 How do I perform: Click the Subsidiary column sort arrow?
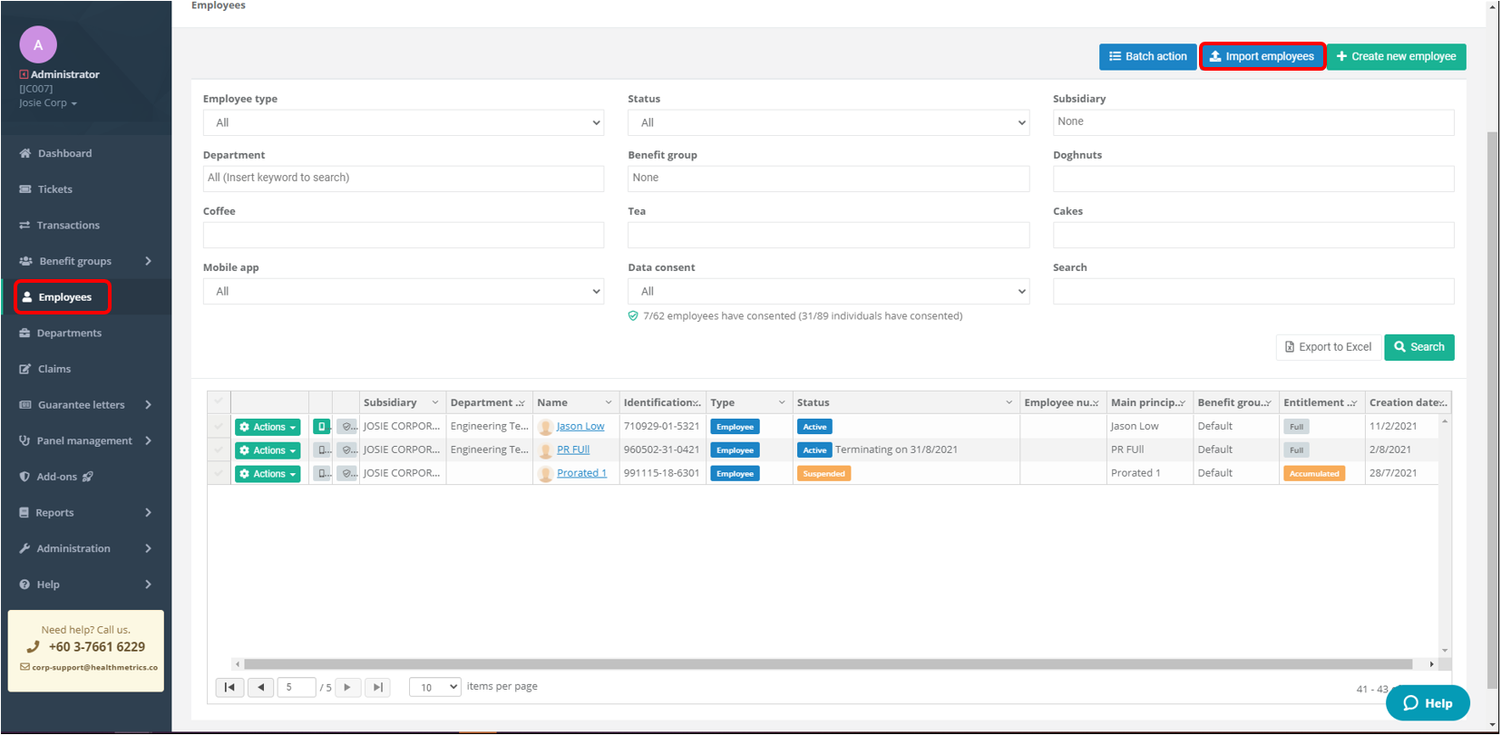tap(434, 403)
